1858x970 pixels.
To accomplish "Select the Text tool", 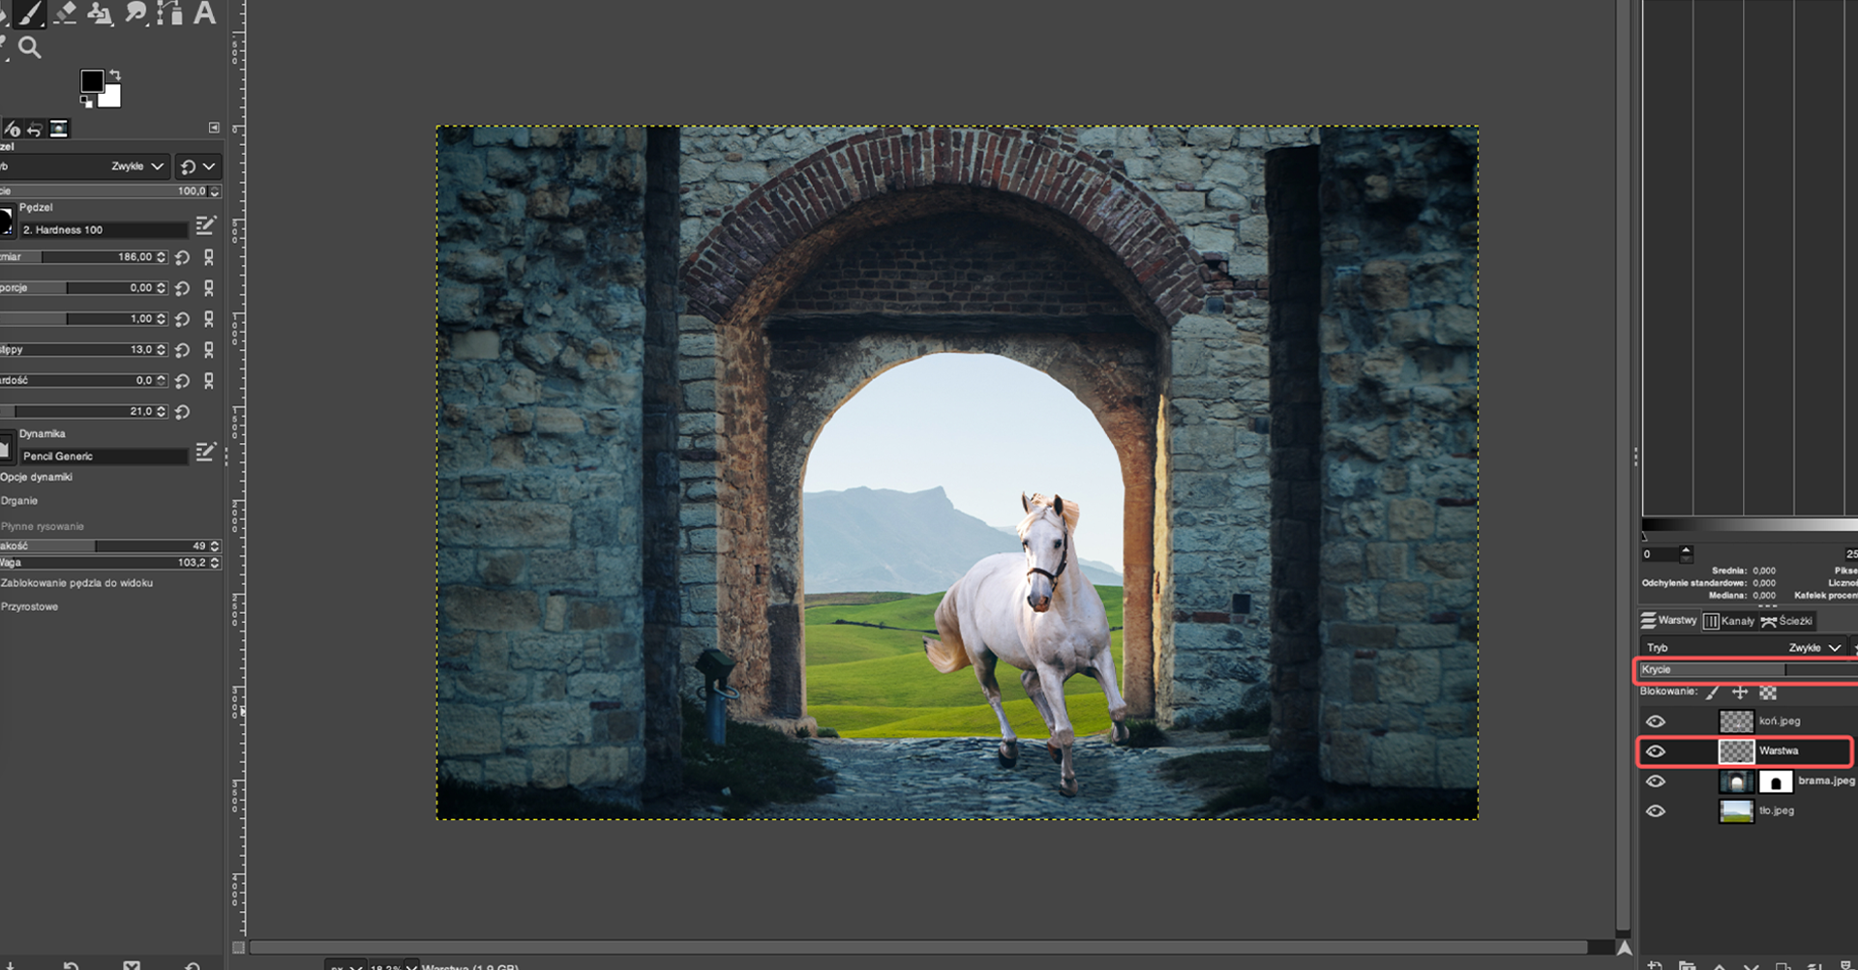I will pyautogui.click(x=204, y=13).
